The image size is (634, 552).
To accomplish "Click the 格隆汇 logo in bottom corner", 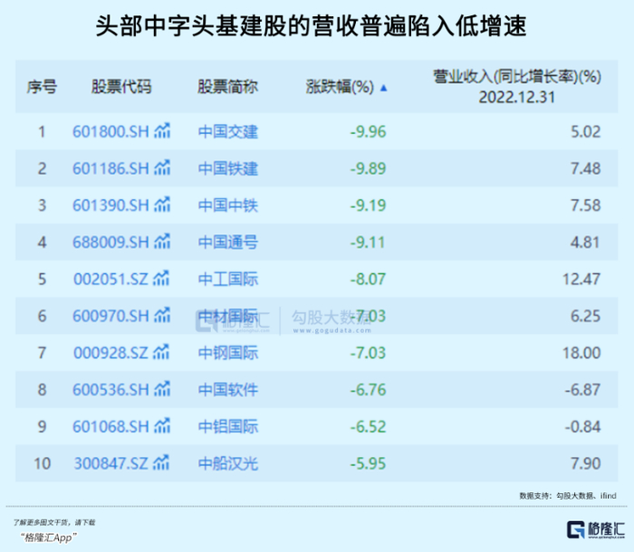I will [x=596, y=529].
